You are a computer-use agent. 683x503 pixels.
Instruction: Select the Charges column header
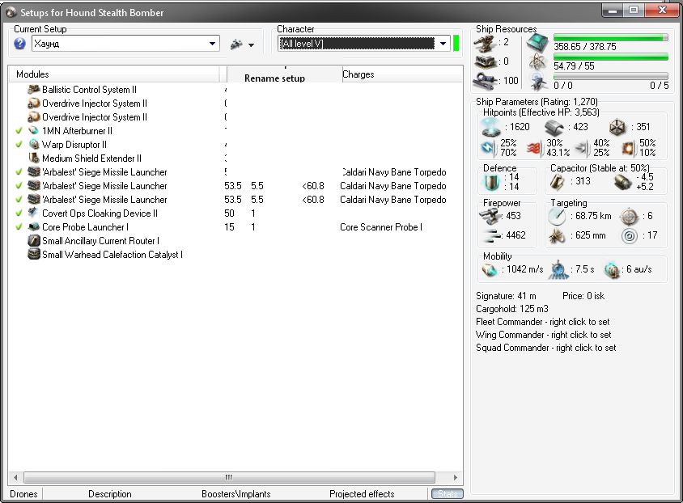point(402,74)
